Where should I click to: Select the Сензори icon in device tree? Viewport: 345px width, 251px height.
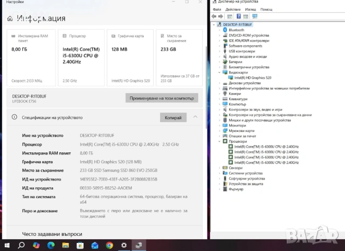225,168
